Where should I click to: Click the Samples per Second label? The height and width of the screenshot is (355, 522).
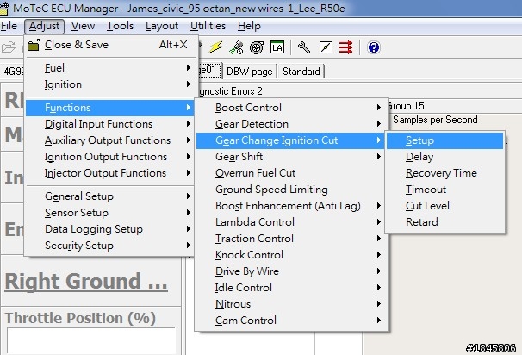click(x=435, y=120)
